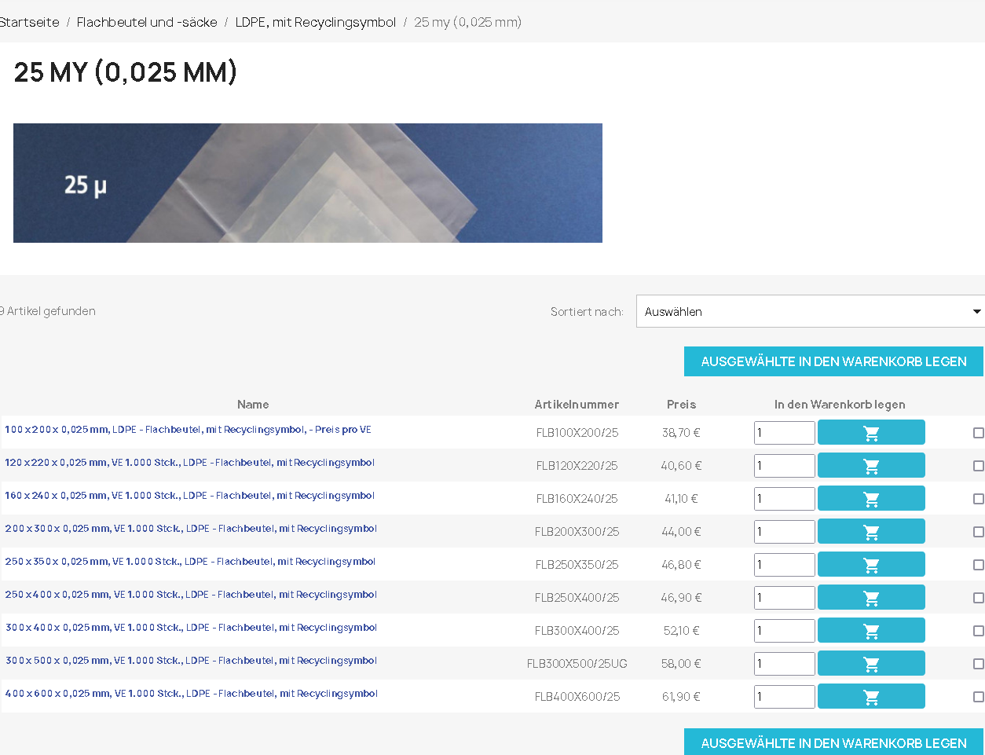Click cart icon in the FLB250X400/25 row
Image resolution: width=985 pixels, height=755 pixels.
[x=870, y=598]
